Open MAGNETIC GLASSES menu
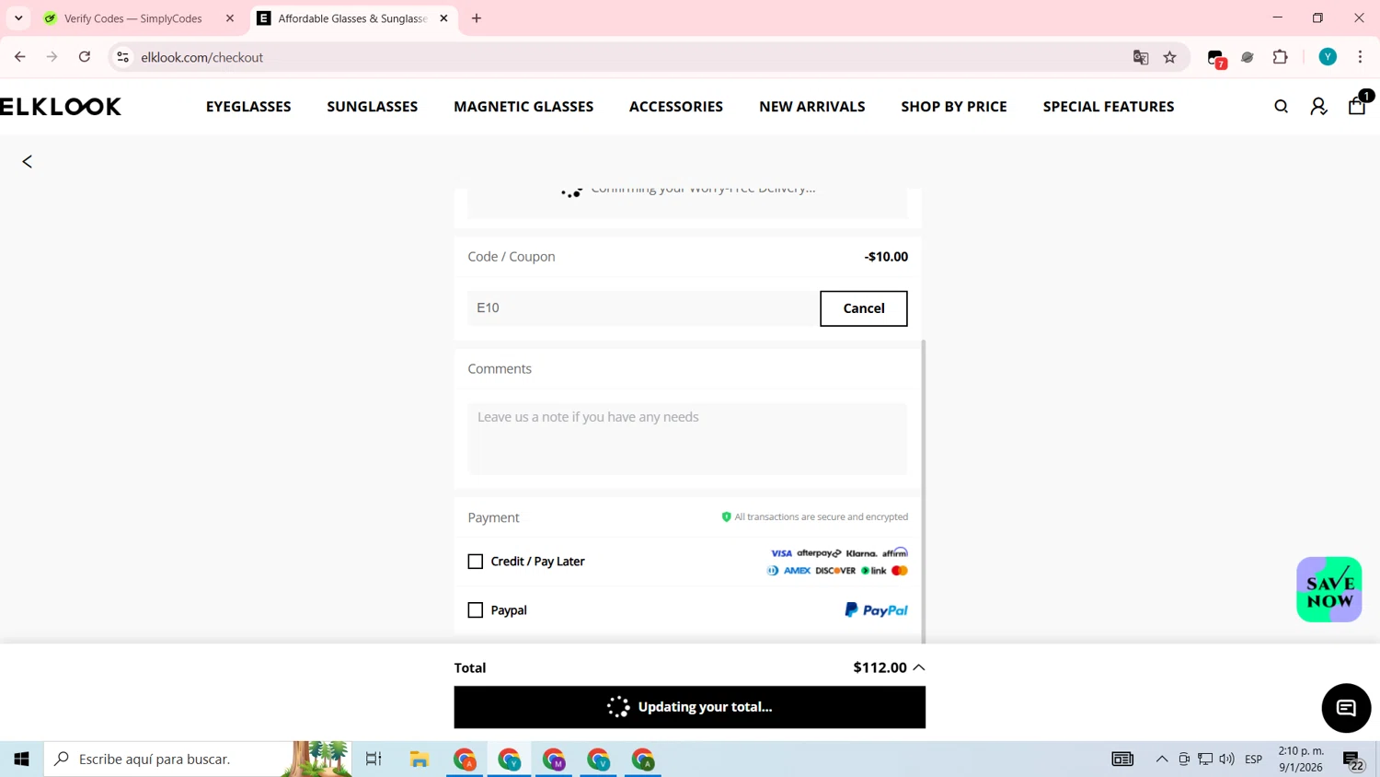Viewport: 1380px width, 777px height. [x=523, y=107]
